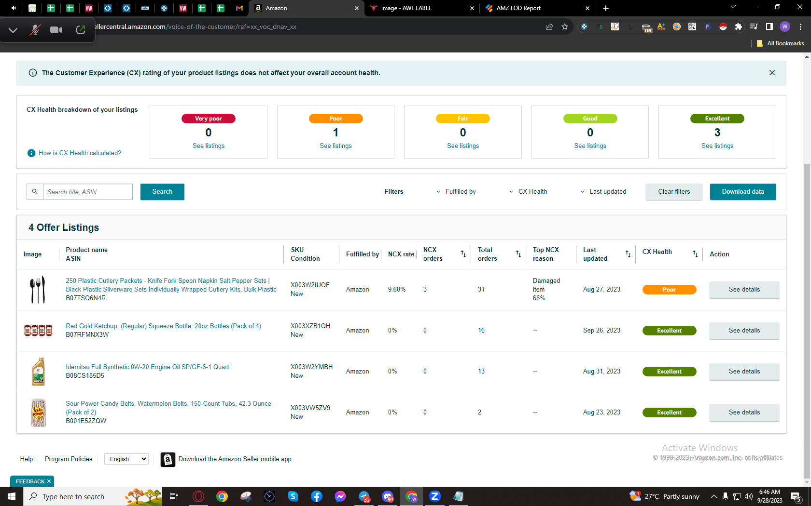Open Task View on the taskbar
The image size is (811, 506).
click(174, 496)
